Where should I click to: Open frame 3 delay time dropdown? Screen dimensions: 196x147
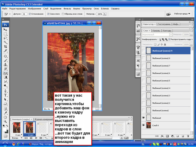coord(47,135)
